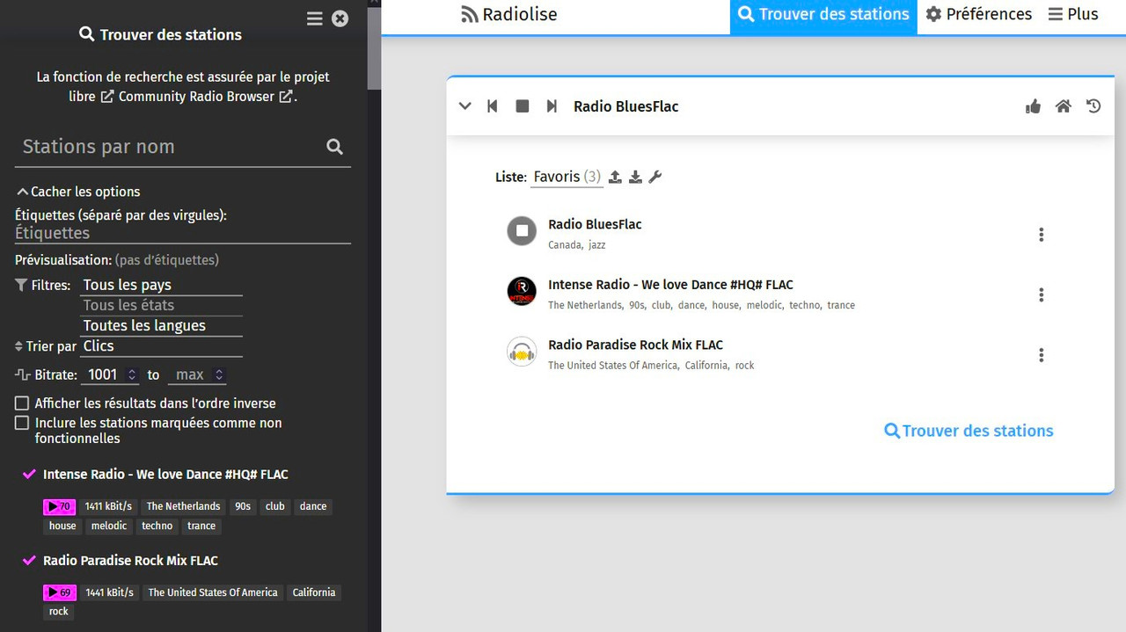
Task: Open the Favoris list selector
Action: pyautogui.click(x=567, y=177)
